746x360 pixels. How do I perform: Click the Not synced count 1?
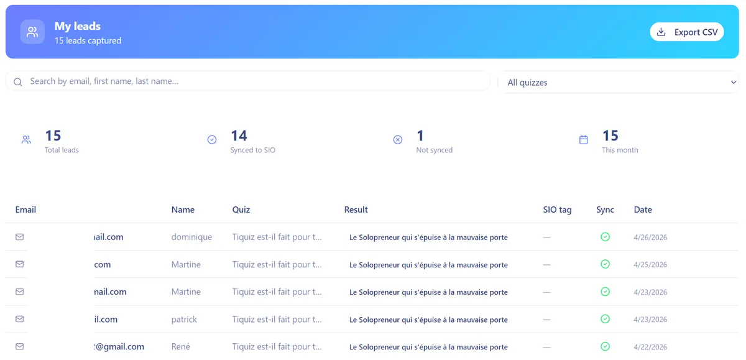pos(420,136)
